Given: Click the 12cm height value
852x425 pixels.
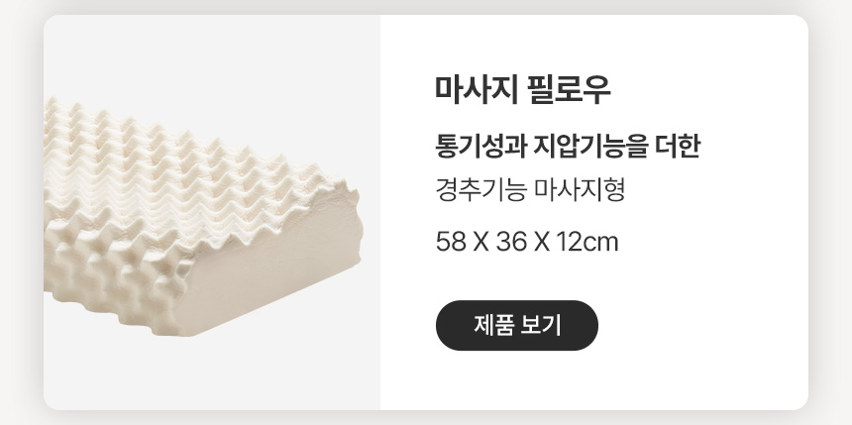Looking at the screenshot, I should 587,242.
